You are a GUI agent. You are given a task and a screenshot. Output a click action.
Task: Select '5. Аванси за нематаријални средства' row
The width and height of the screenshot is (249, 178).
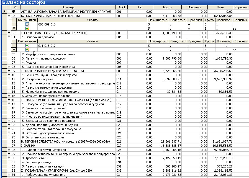(x=48, y=67)
